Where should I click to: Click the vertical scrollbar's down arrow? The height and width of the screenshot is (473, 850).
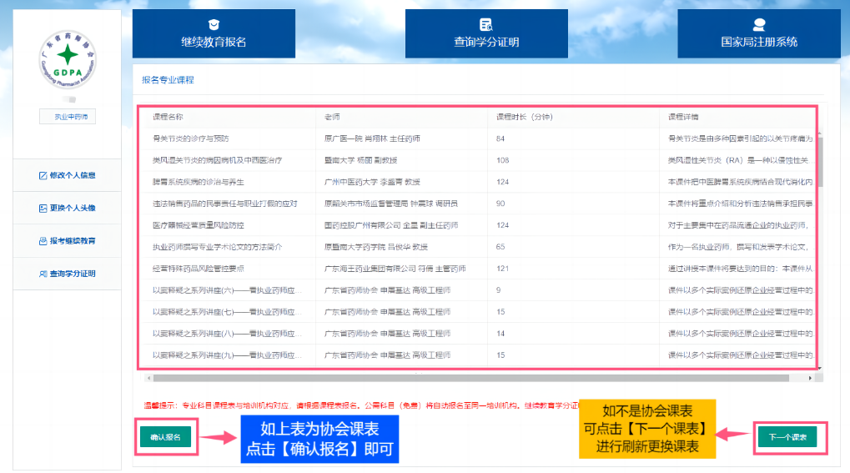tap(819, 367)
